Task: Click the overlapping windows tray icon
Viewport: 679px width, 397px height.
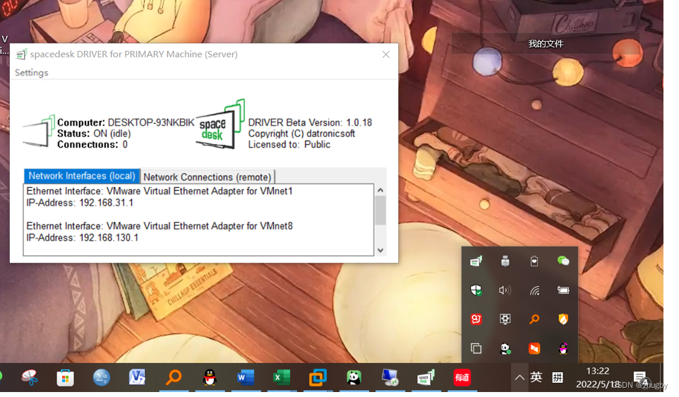Action: coord(476,348)
